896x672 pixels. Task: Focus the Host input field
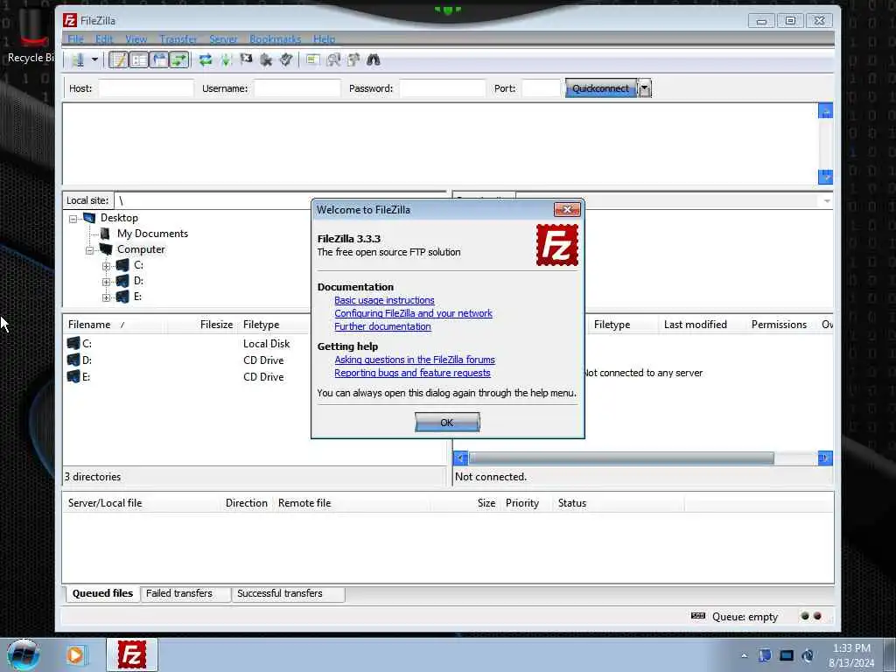[x=146, y=88]
